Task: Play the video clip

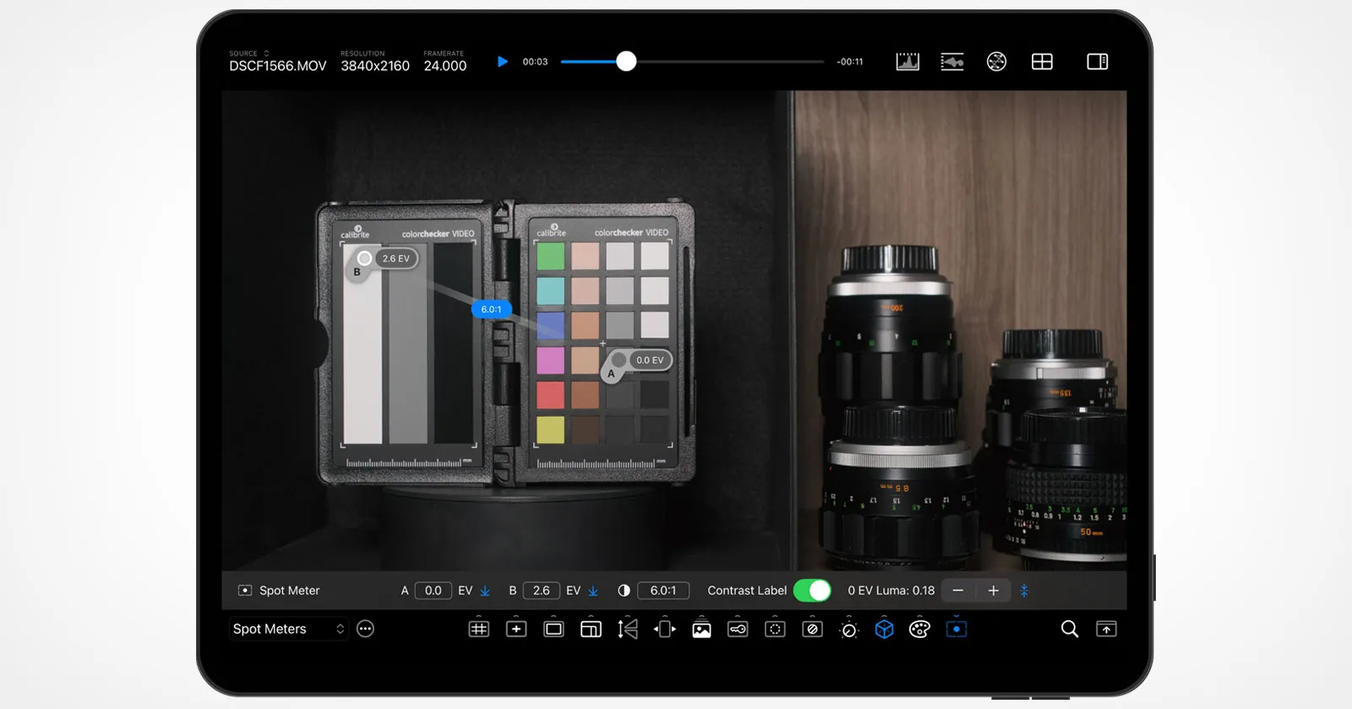Action: 503,62
